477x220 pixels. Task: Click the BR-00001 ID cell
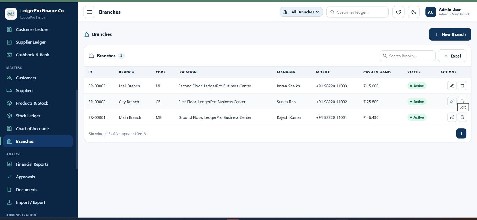tap(97, 117)
